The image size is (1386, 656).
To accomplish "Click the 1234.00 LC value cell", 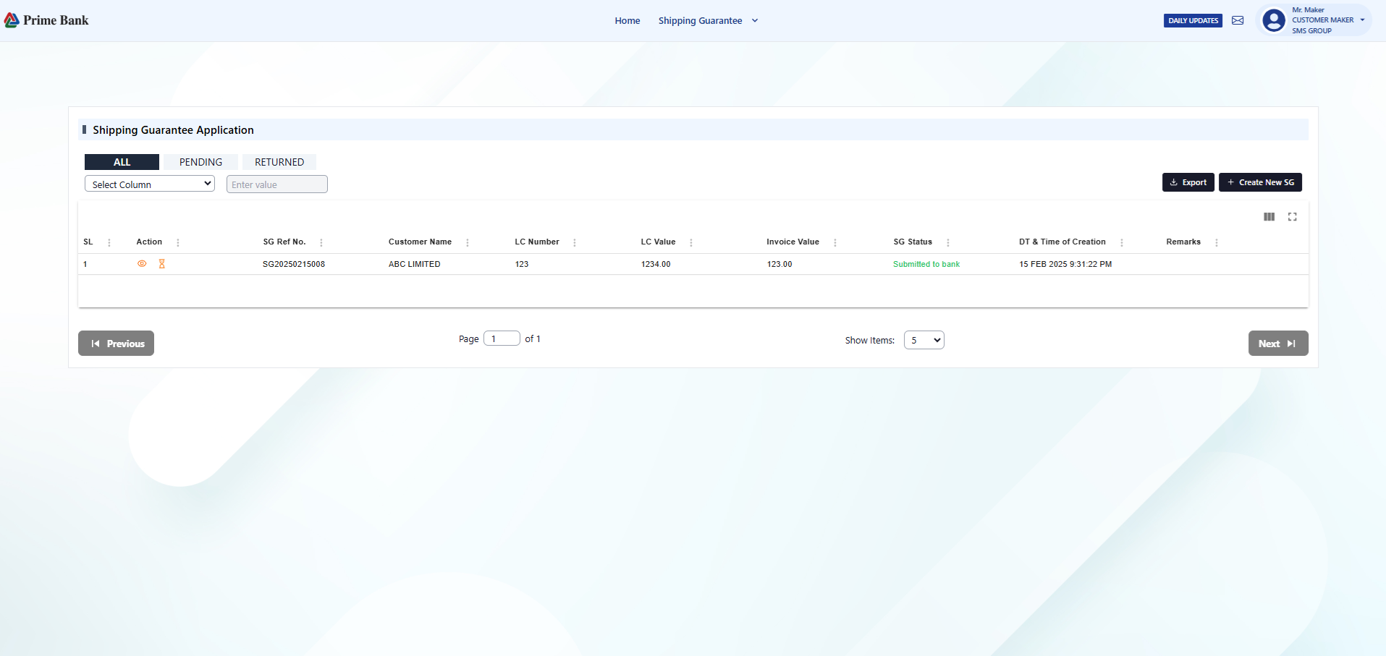I will [x=656, y=264].
